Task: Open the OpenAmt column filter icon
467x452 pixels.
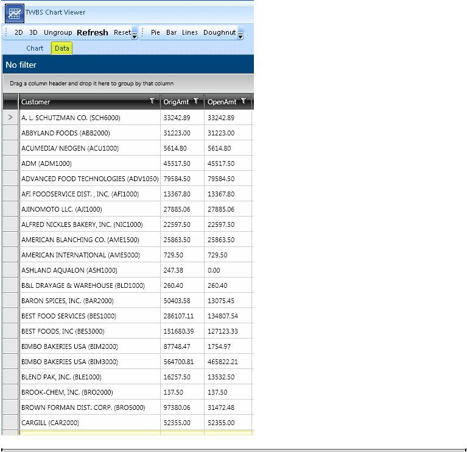Action: [x=244, y=101]
